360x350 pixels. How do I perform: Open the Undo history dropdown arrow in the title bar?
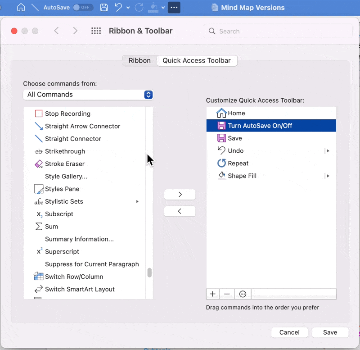(x=128, y=8)
